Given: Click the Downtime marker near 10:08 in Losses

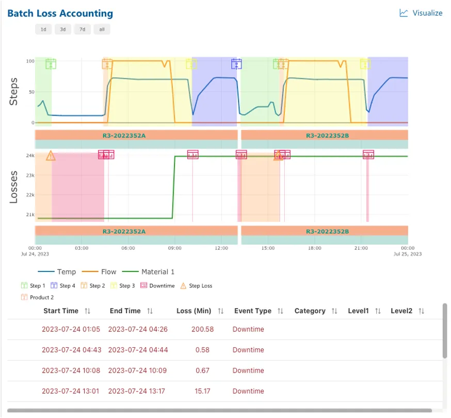Looking at the screenshot, I should (x=192, y=155).
